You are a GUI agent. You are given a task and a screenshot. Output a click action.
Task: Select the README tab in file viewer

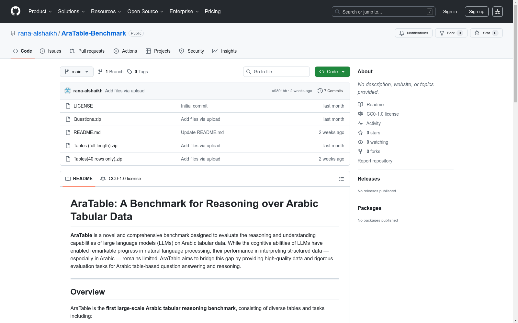79,179
